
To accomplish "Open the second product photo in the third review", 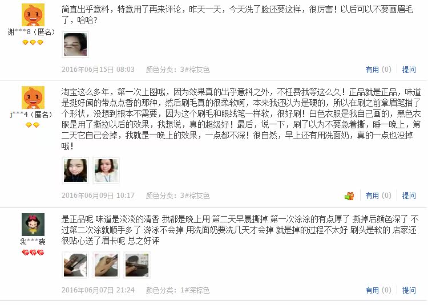I will pos(106,265).
